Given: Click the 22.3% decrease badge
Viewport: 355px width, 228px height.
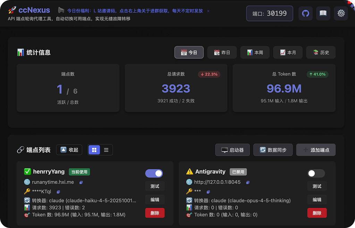Looking at the screenshot, I should pyautogui.click(x=209, y=74).
